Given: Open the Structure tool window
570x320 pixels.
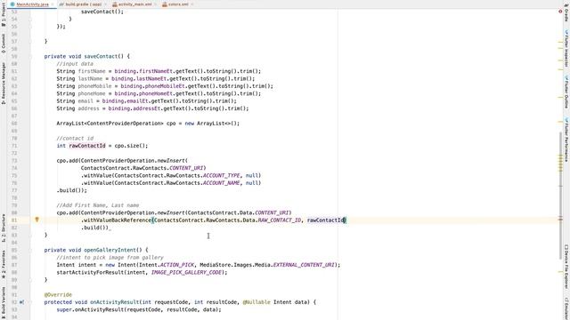Looking at the screenshot, I should point(4,228).
